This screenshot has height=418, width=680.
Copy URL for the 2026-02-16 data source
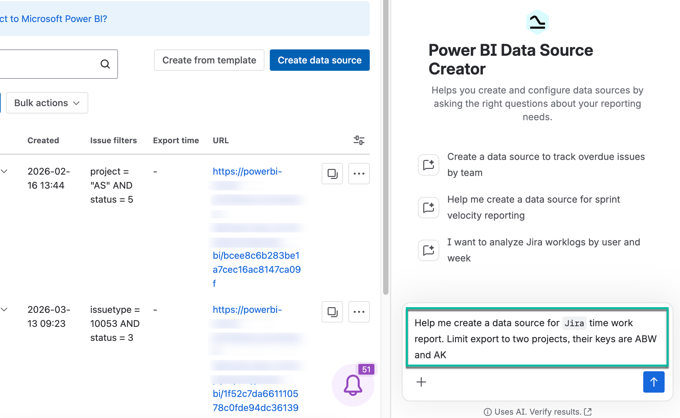coord(332,174)
